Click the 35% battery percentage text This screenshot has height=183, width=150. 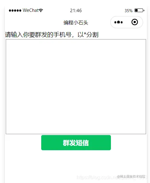click(x=128, y=11)
